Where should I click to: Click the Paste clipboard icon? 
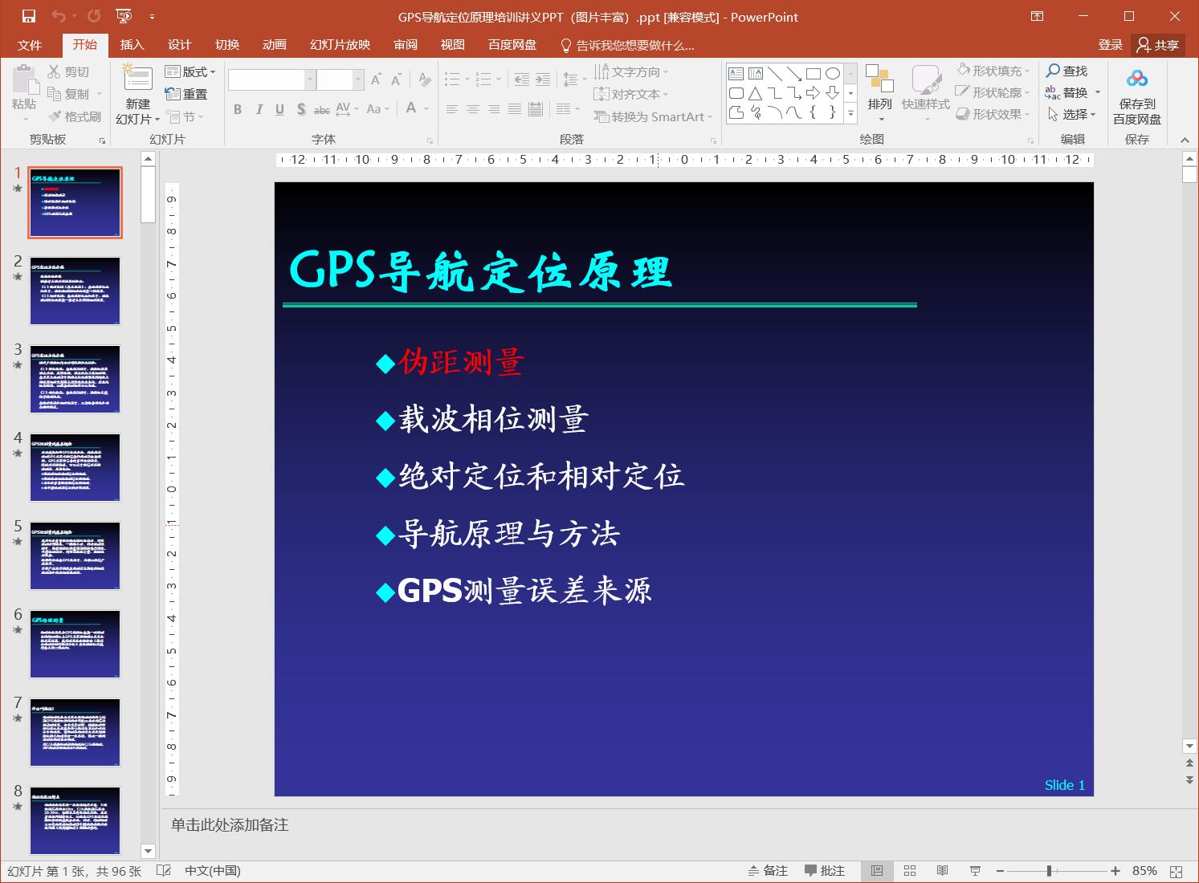click(x=24, y=80)
